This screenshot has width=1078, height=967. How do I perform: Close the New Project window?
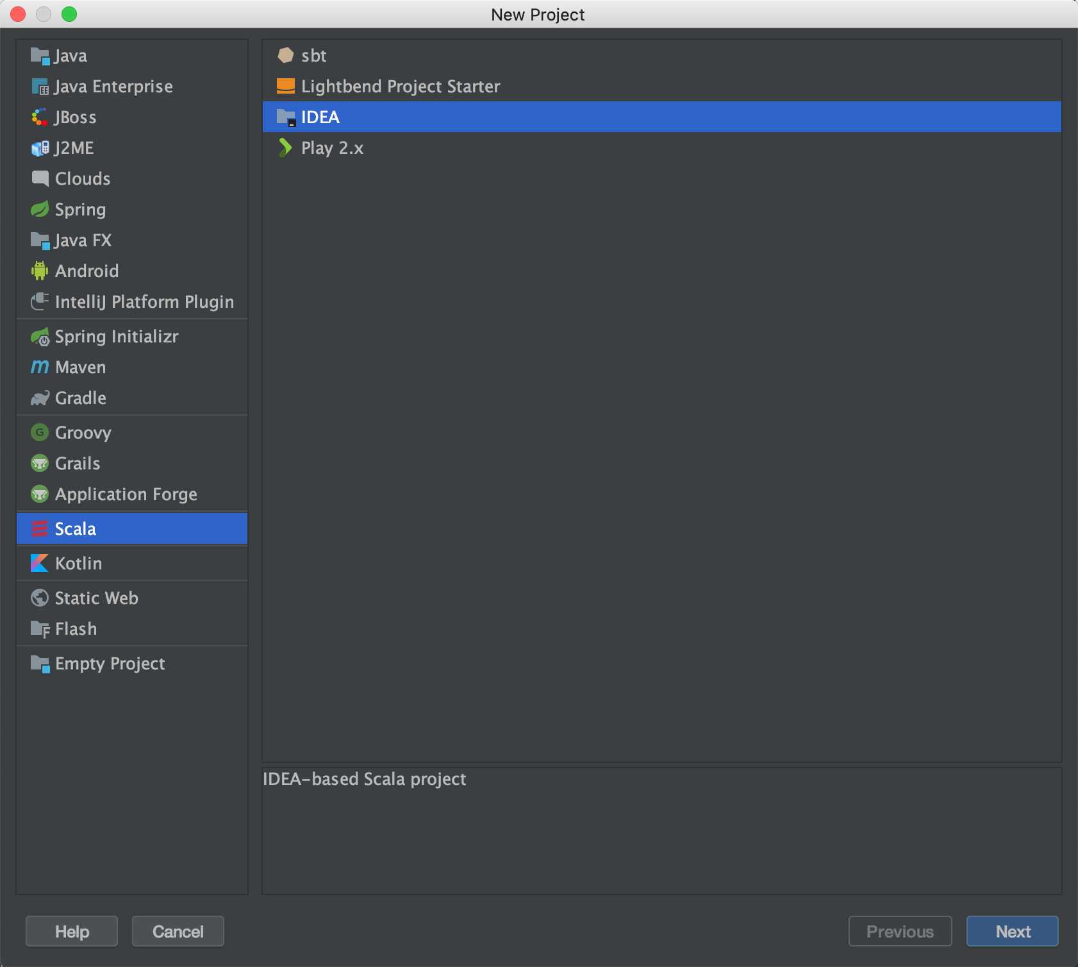pyautogui.click(x=18, y=14)
